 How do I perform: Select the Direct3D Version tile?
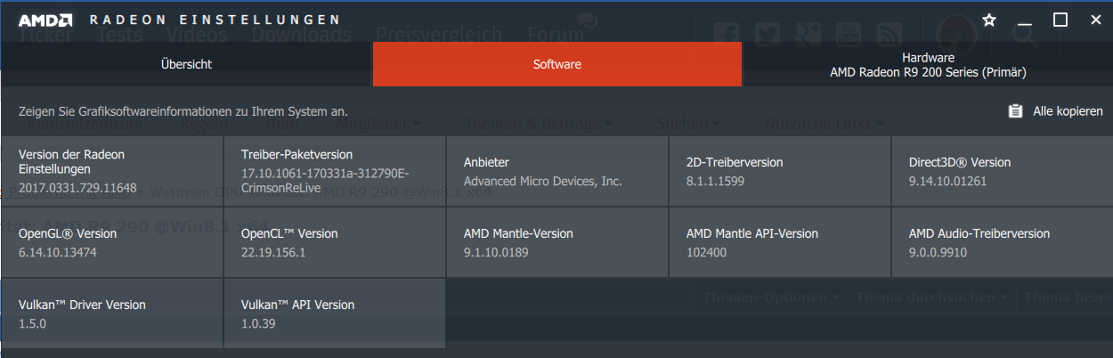pos(1002,171)
